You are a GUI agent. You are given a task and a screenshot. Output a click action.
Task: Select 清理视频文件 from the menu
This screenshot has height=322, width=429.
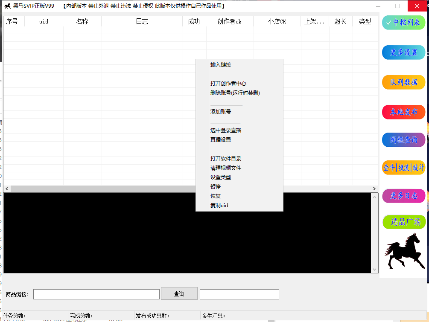coord(226,168)
